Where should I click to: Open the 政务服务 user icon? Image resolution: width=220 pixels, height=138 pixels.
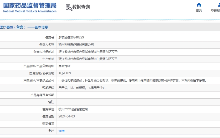click(219, 5)
